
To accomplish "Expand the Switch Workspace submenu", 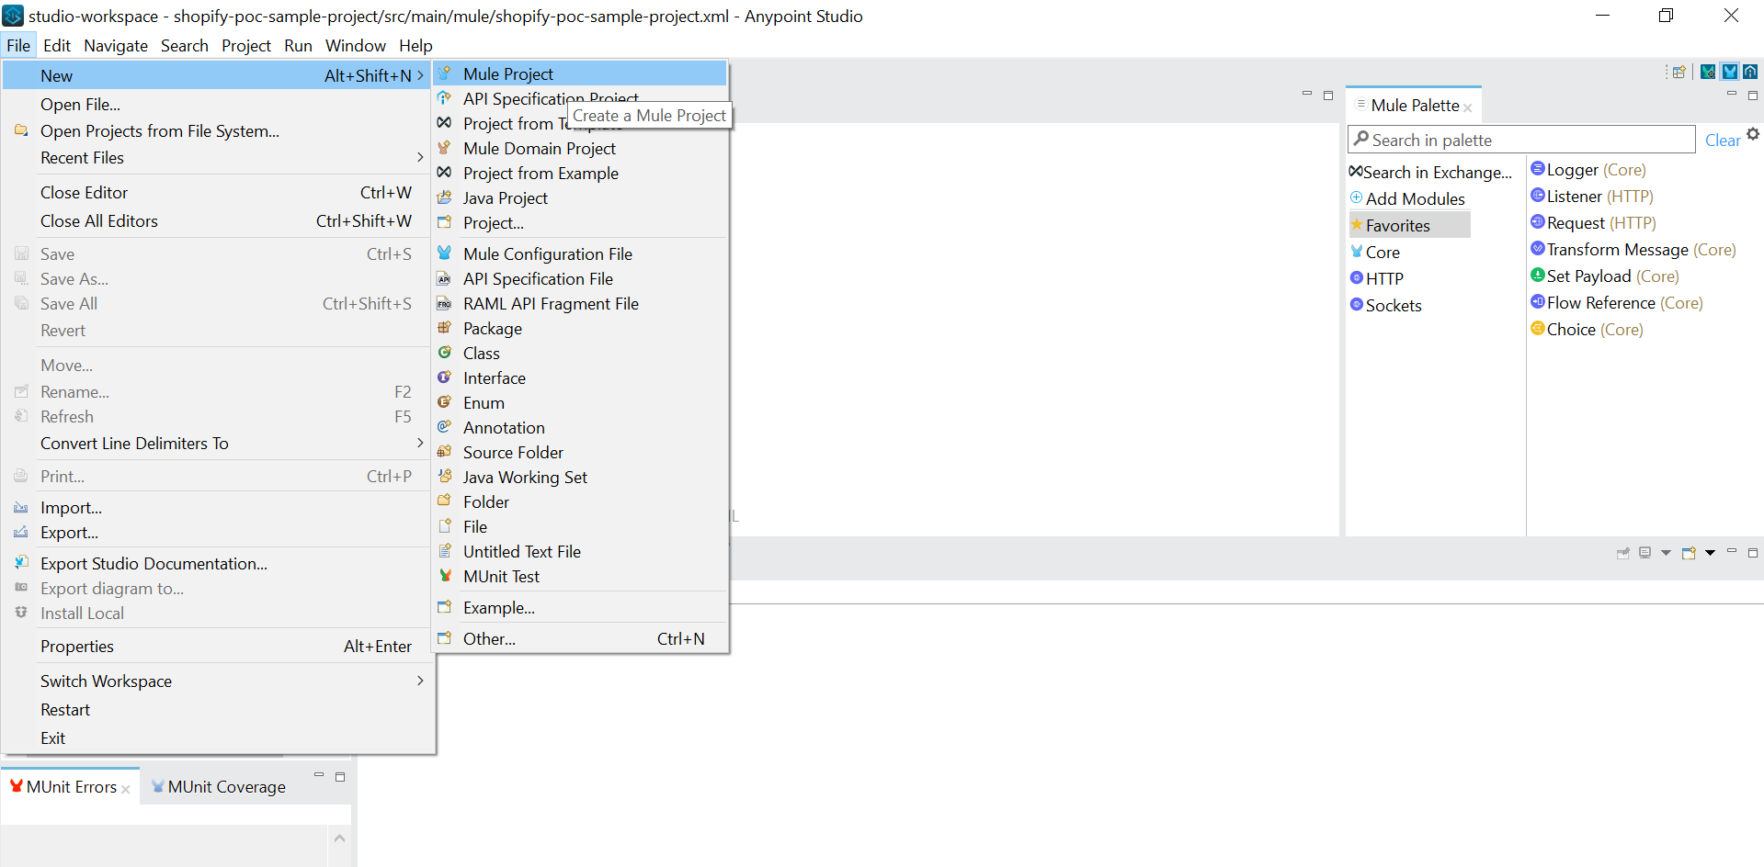I will (x=420, y=681).
